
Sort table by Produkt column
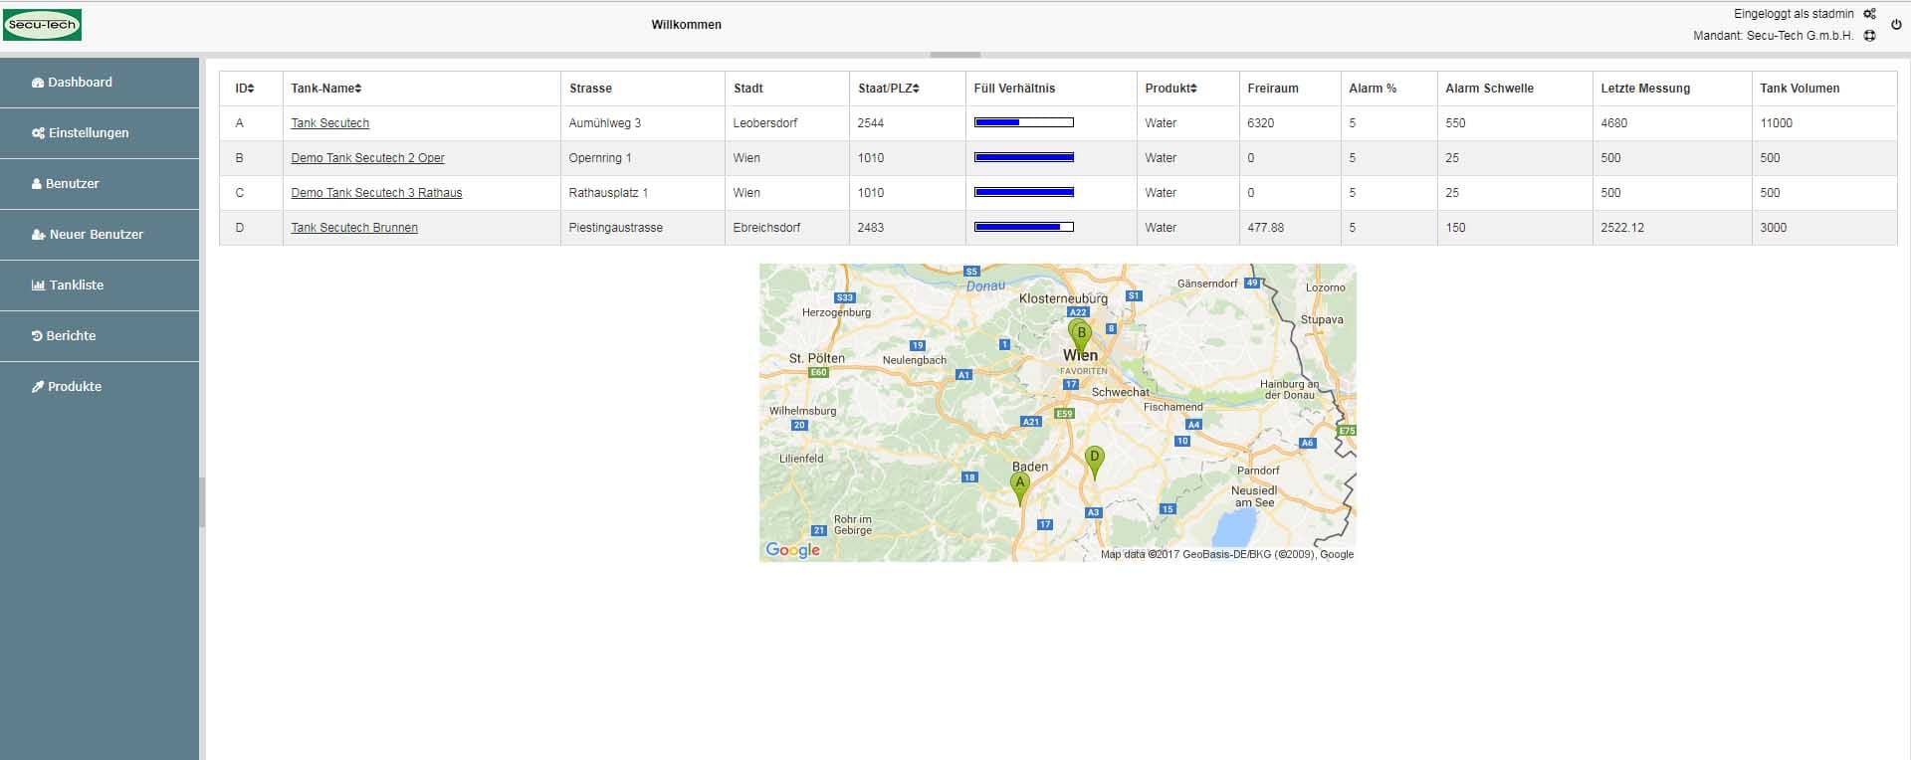(x=1170, y=89)
